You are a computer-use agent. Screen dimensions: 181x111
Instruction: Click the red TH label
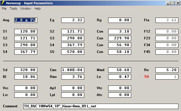147,77
